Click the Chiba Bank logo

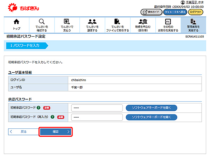pyautogui.click(x=25, y=7)
